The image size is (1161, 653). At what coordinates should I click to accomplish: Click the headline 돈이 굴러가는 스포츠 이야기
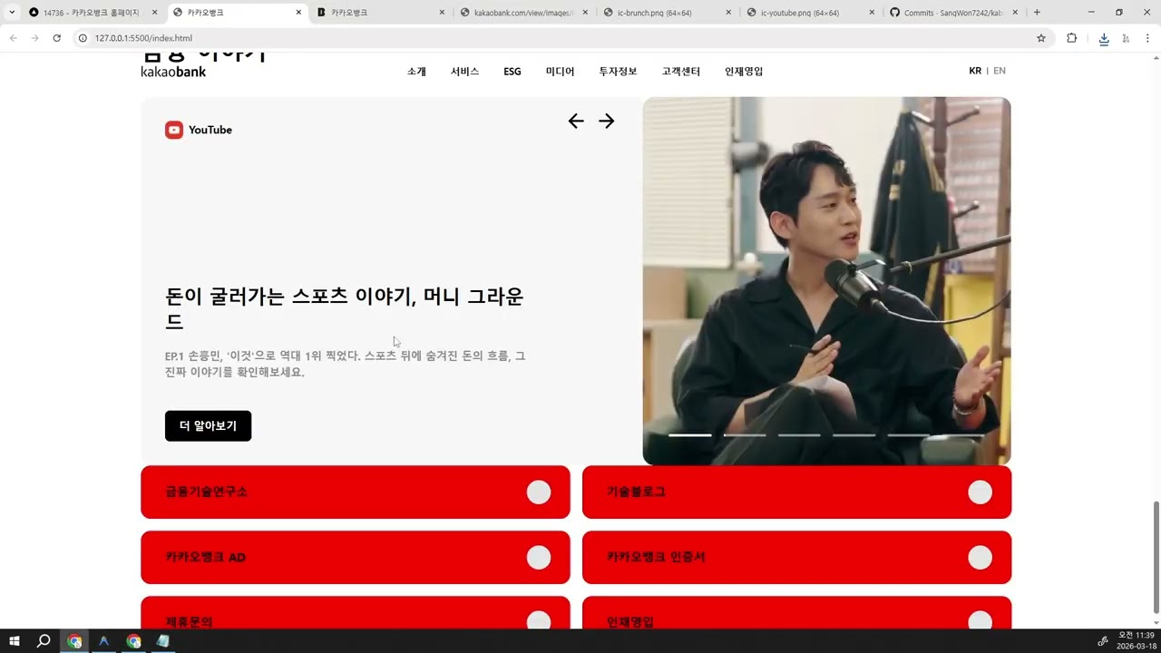tap(345, 308)
